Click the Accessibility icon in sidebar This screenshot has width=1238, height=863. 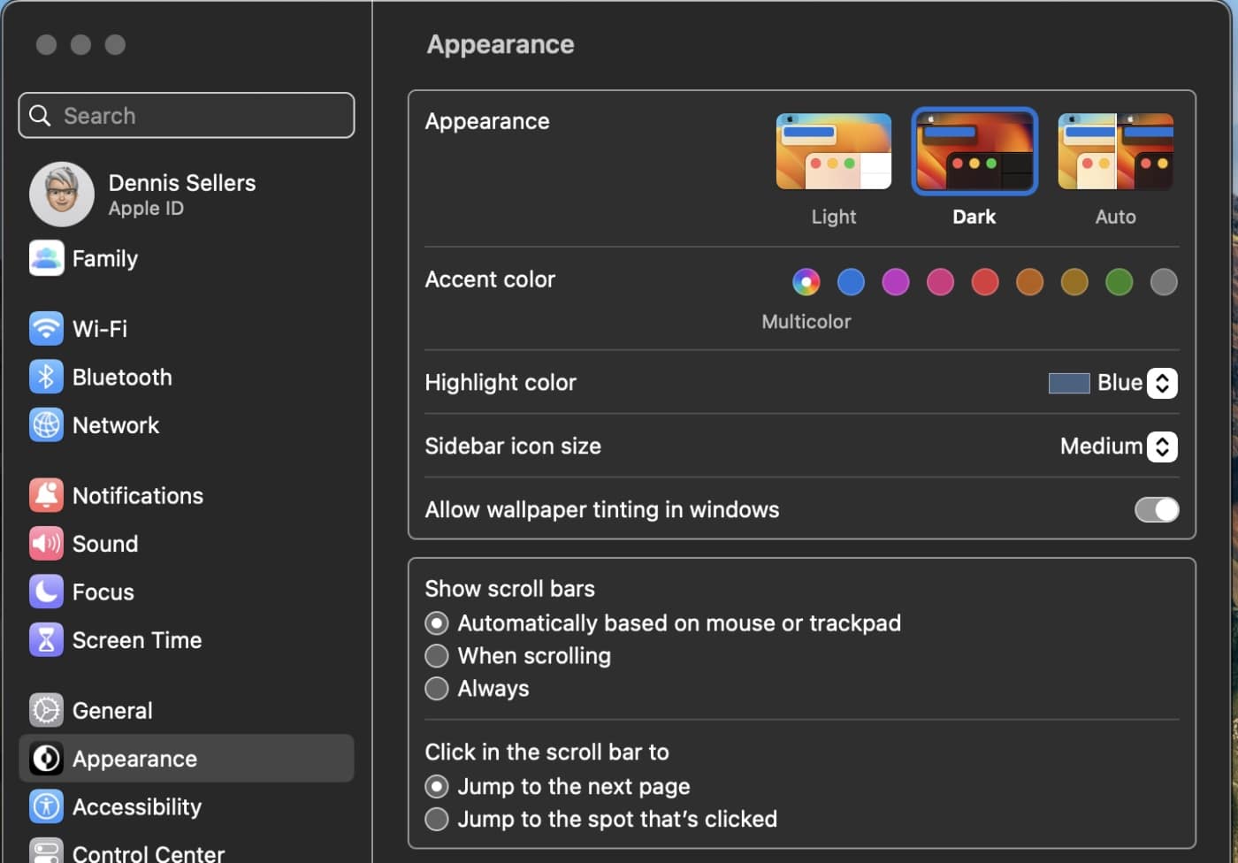coord(46,806)
